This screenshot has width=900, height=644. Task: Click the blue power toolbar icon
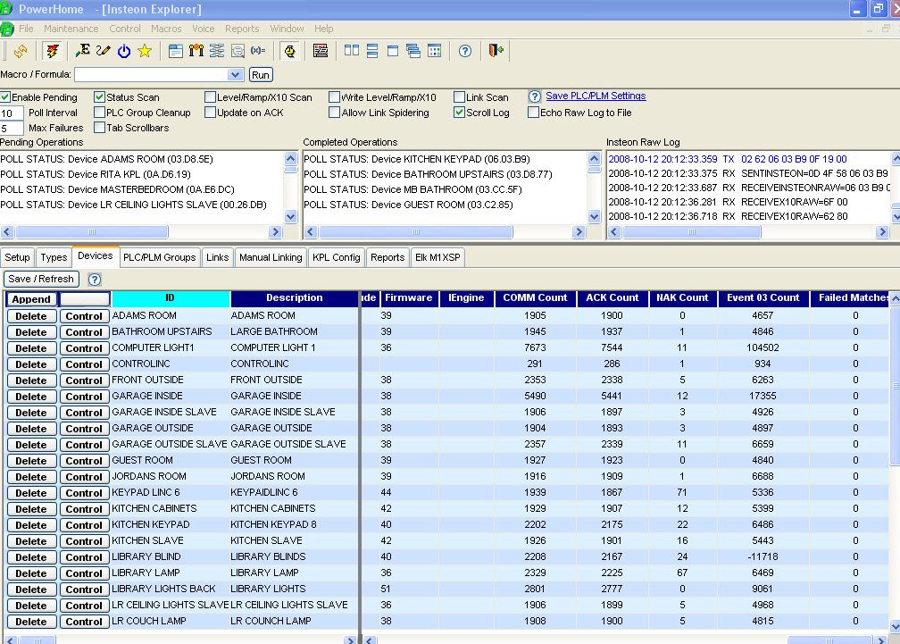(124, 51)
